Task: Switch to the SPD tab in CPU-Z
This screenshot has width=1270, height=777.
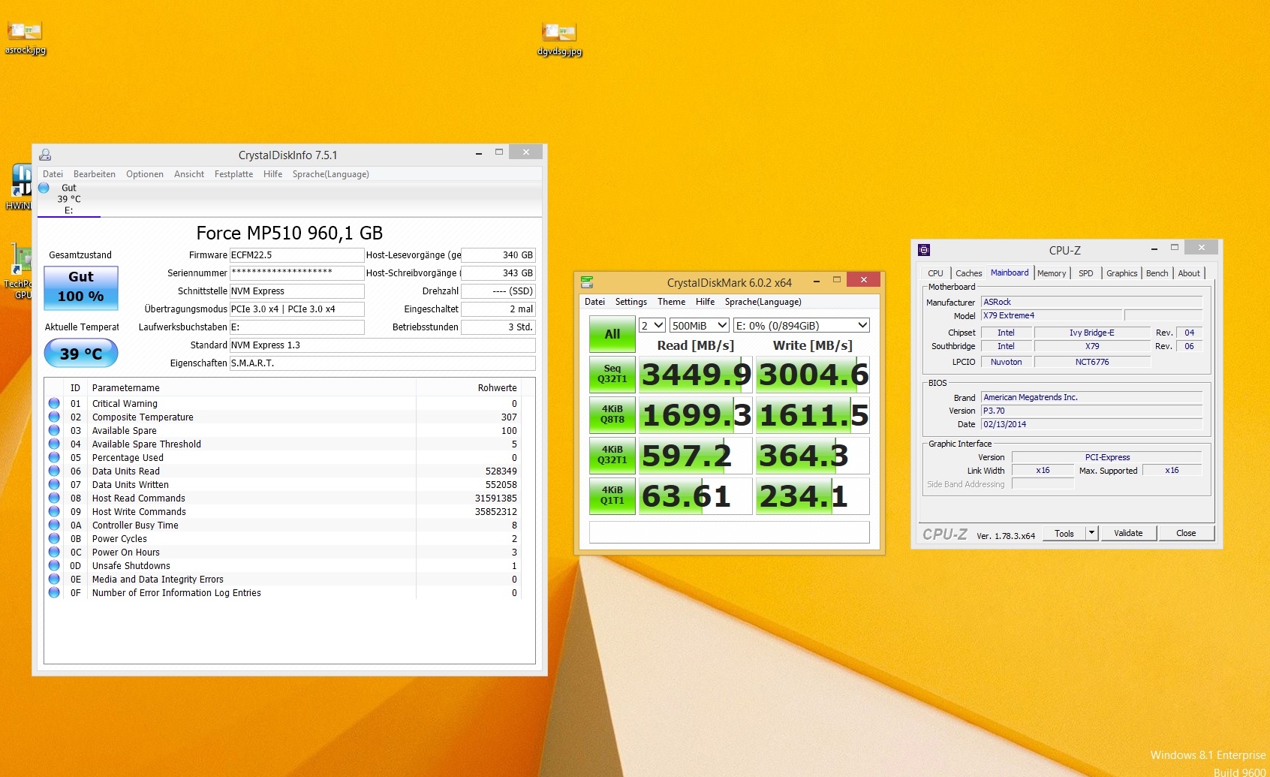Action: (x=1085, y=273)
